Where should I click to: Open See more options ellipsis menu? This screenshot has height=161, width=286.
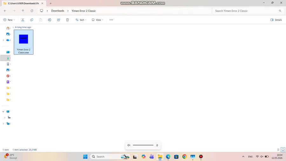click(111, 20)
